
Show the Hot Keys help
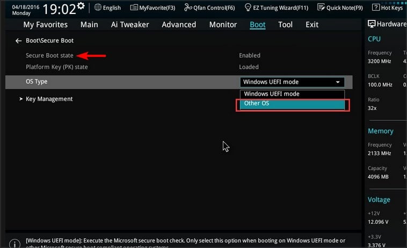pyautogui.click(x=376, y=8)
